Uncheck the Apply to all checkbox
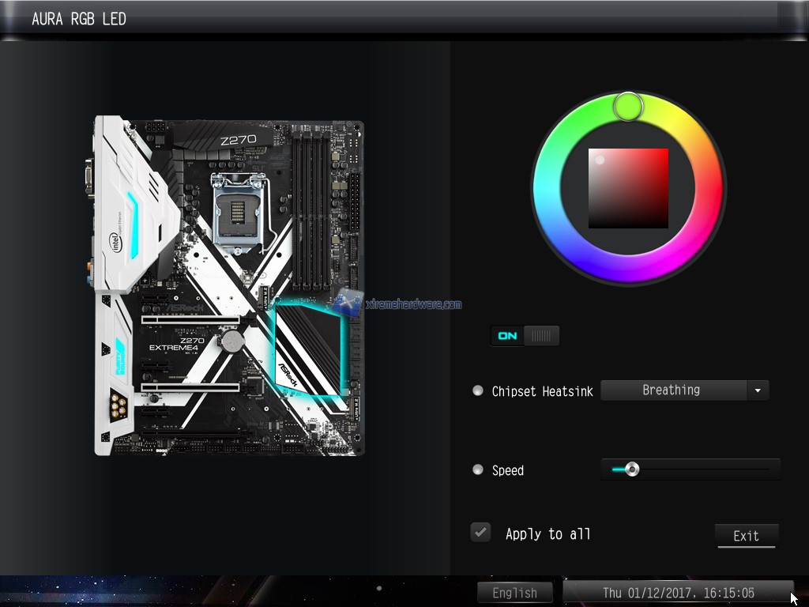The height and width of the screenshot is (607, 809). click(x=480, y=533)
